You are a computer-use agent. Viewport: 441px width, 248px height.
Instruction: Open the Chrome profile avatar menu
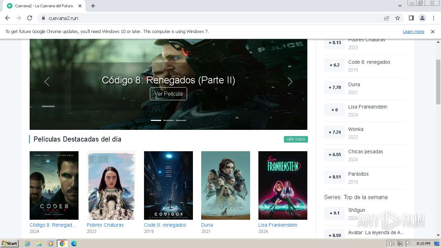(x=422, y=18)
